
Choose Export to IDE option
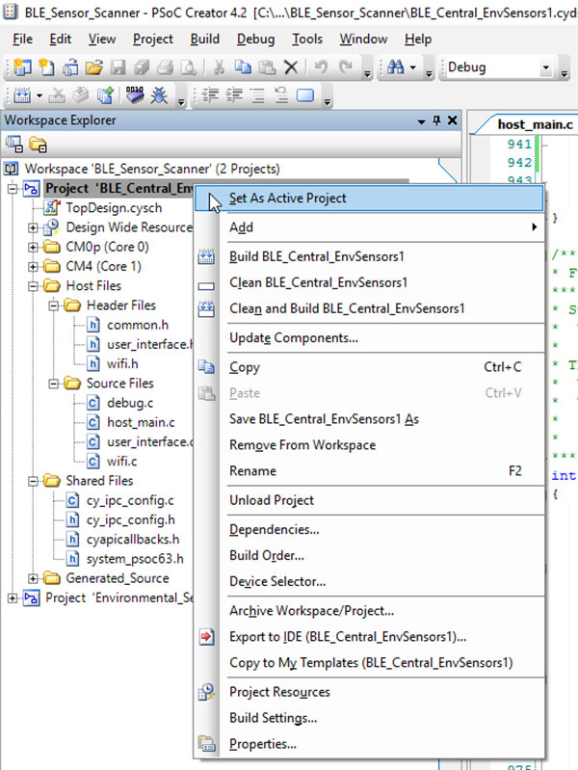coord(369,637)
